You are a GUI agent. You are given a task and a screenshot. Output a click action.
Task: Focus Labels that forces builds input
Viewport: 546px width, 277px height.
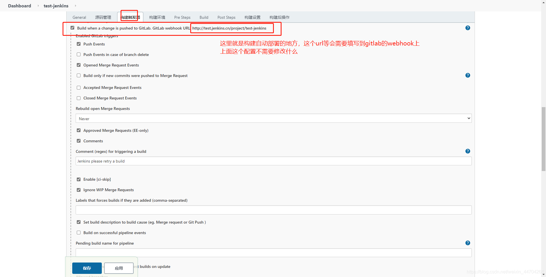click(x=274, y=210)
